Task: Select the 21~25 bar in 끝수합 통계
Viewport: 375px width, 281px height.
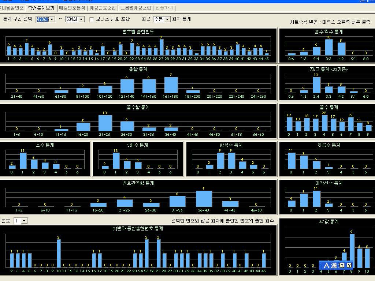Action: [105, 123]
